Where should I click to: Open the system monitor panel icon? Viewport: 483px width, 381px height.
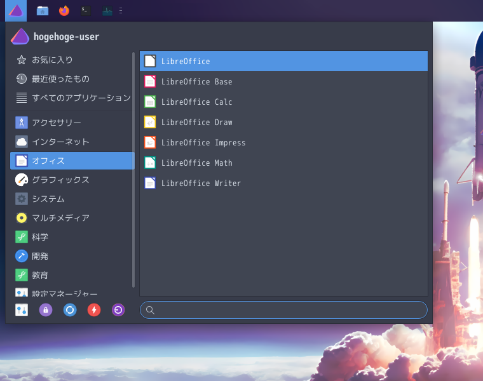tap(107, 11)
